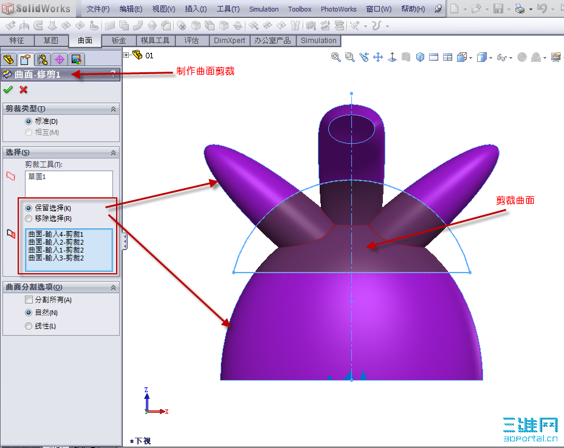Screen dimensions: 564x448
Task: Open the 窗口(W) menu
Action: (379, 9)
